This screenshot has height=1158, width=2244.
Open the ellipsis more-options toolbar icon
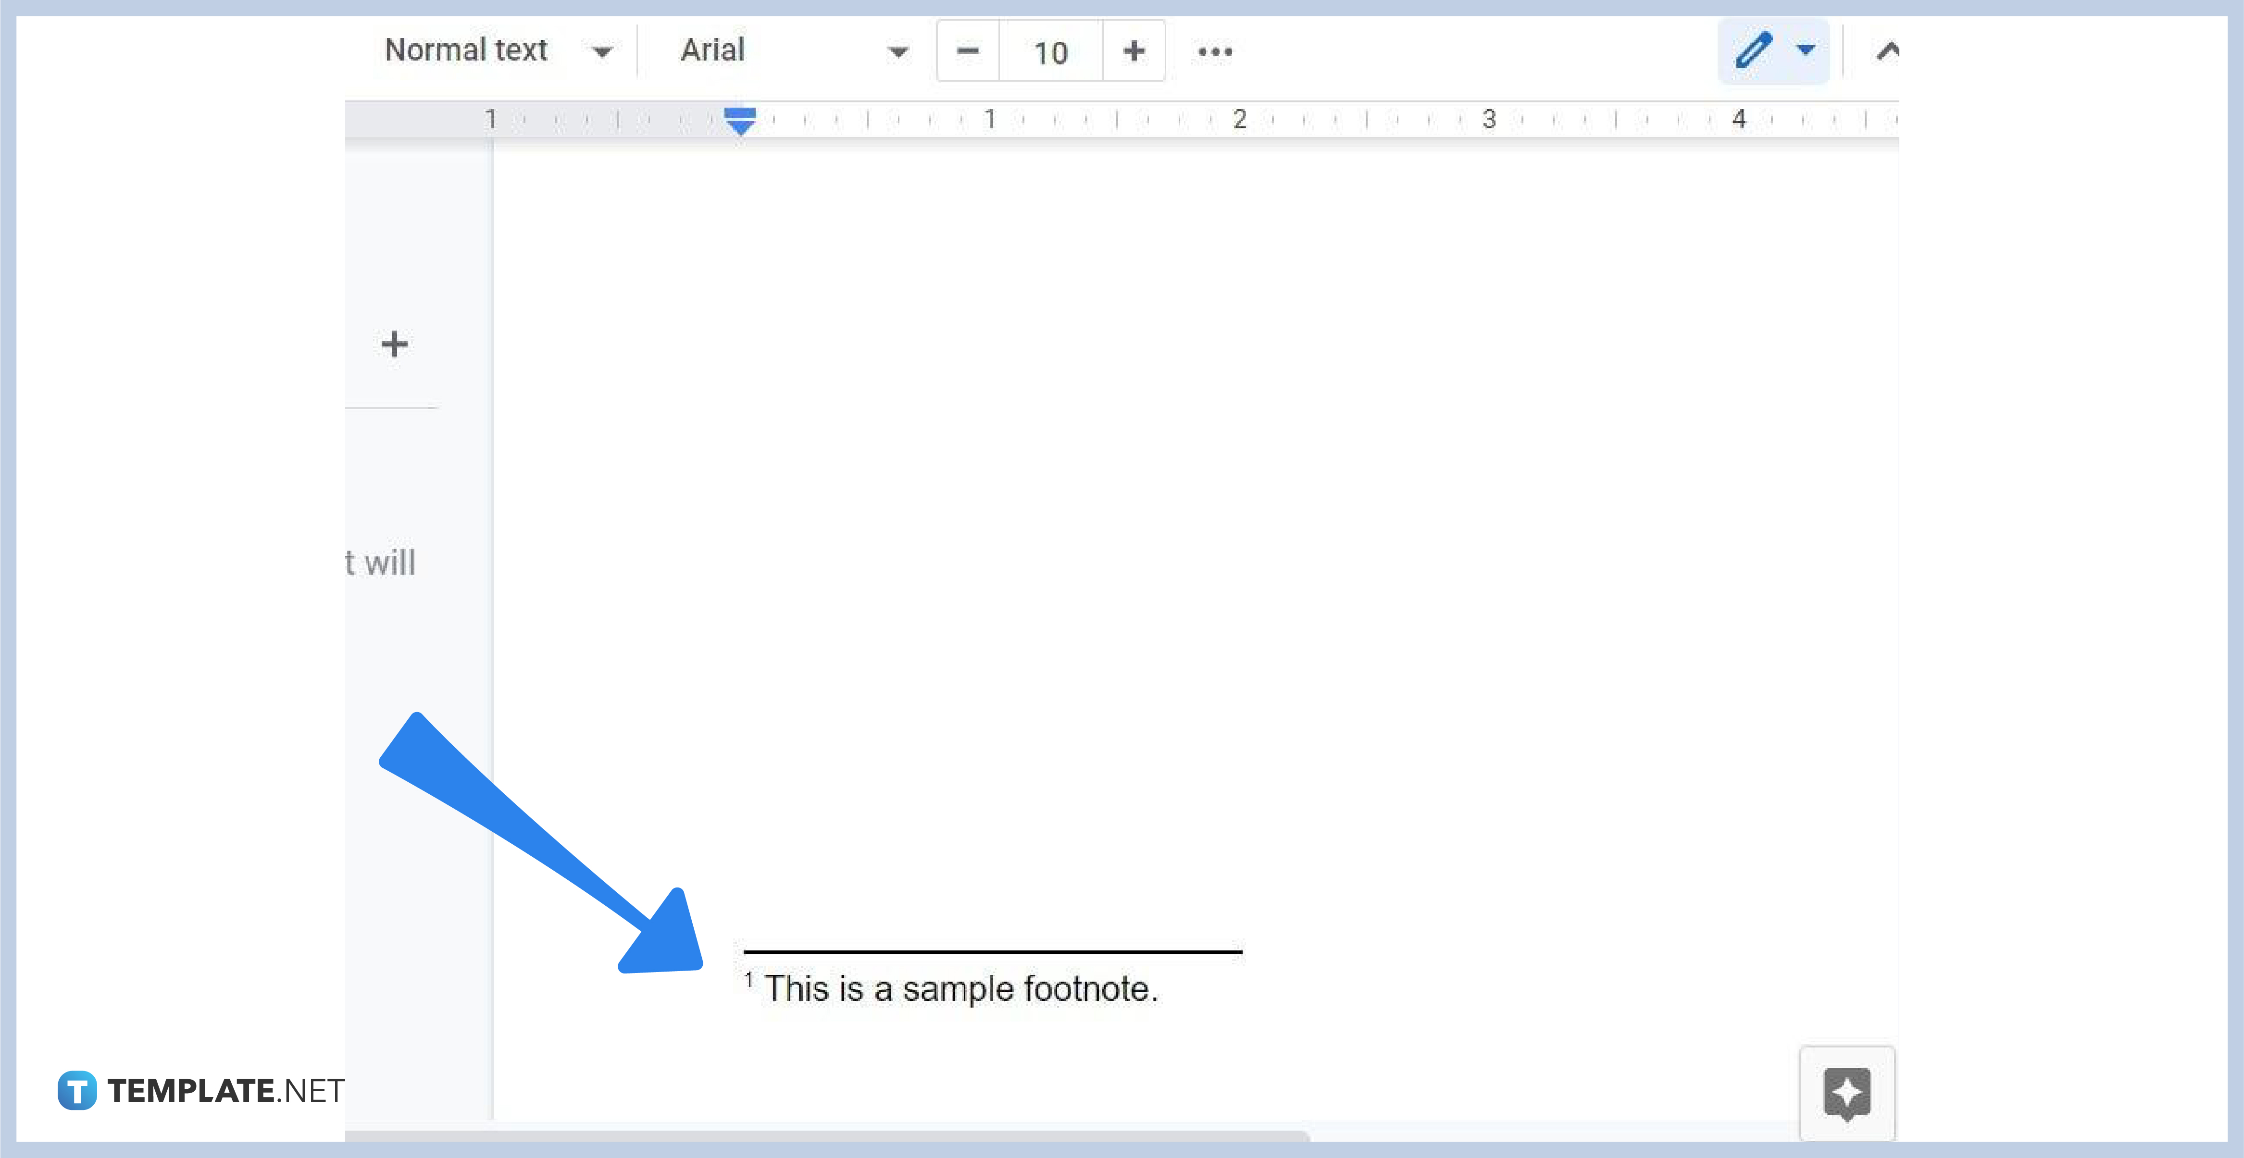click(x=1213, y=51)
